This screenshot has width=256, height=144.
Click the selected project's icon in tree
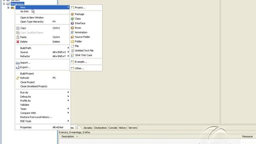coord(8,4)
